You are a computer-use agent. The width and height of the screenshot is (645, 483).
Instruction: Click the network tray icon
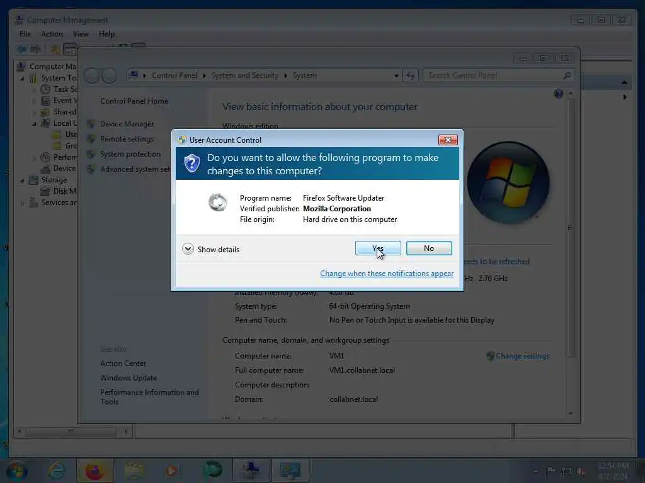[x=566, y=472]
